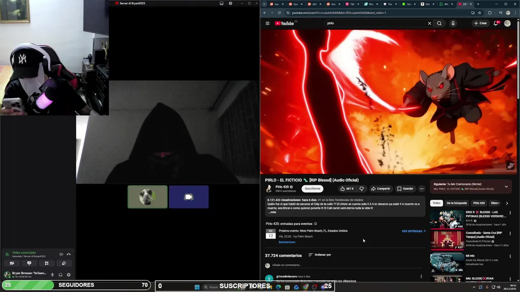
Task: Open Discord help icon in title bar
Action: 230,3
